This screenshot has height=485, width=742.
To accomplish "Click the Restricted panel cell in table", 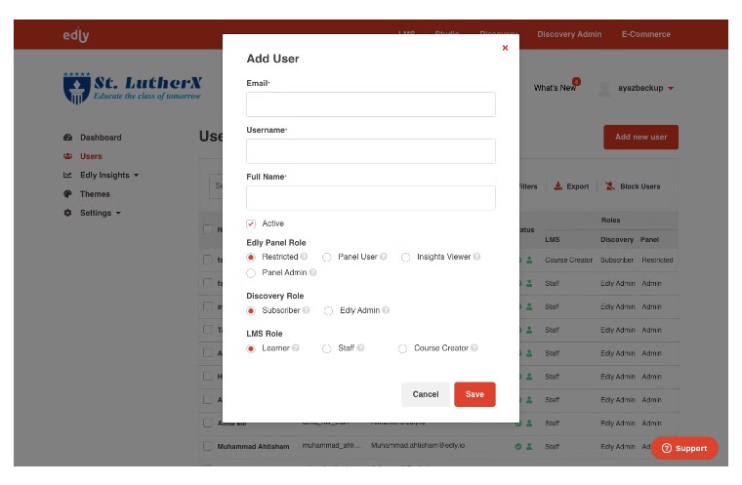I will click(657, 261).
